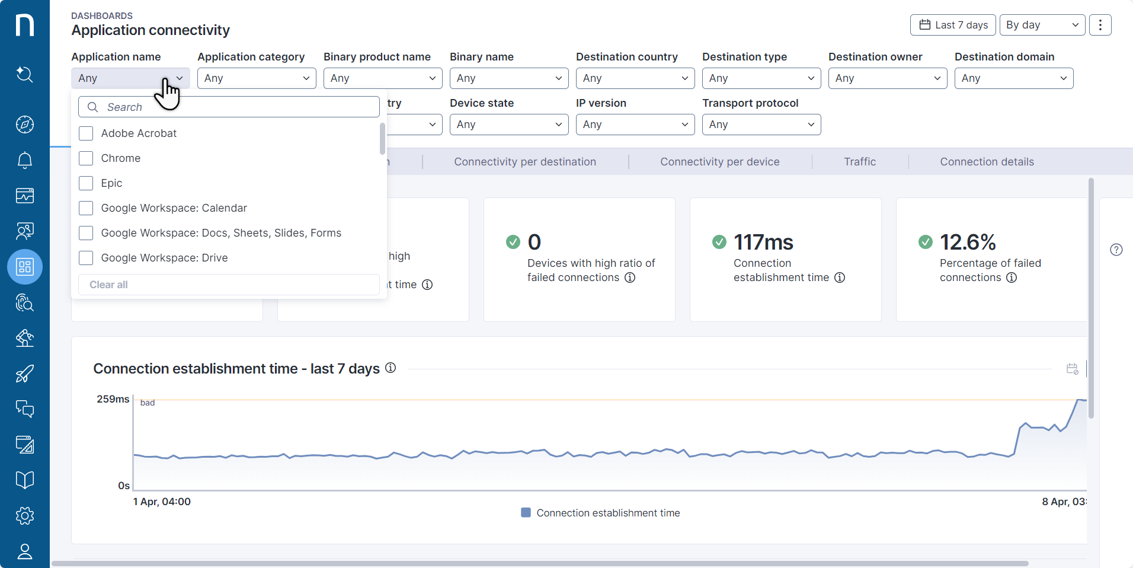
Task: Open the By day granularity dropdown
Action: pos(1042,25)
